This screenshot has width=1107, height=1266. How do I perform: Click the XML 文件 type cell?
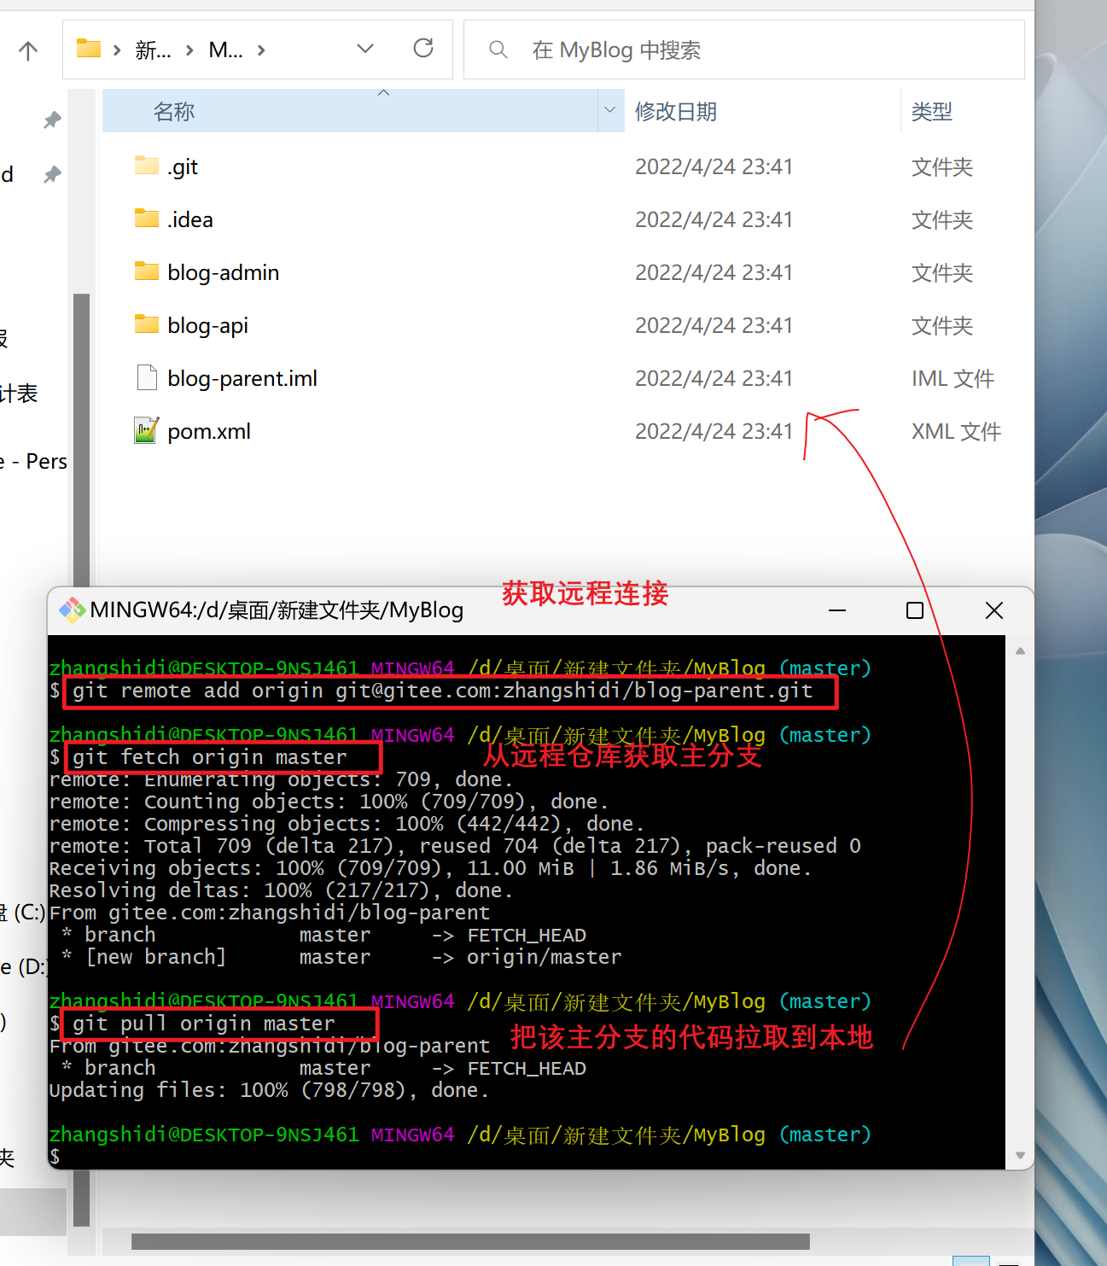tap(956, 432)
